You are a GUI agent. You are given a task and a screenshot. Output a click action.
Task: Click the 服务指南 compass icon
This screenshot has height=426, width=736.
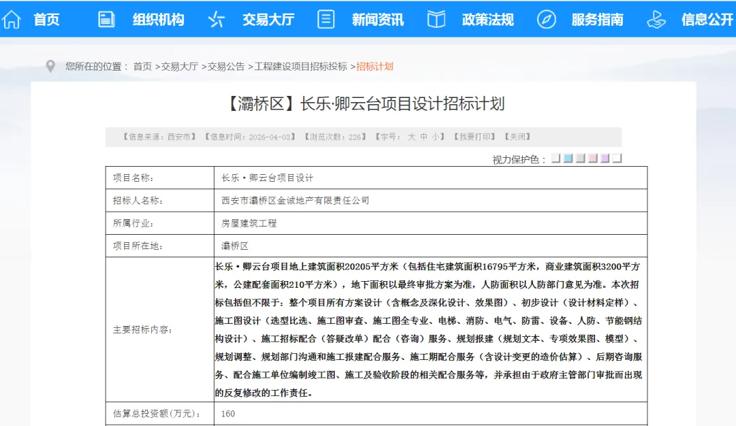pos(546,20)
